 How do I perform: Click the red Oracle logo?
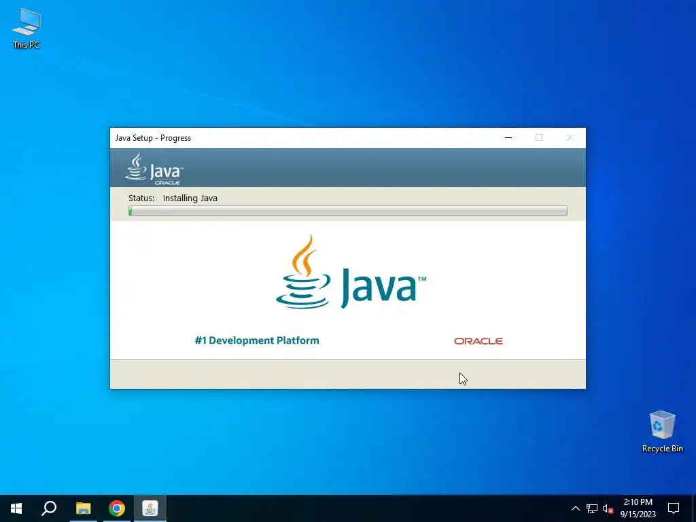pyautogui.click(x=478, y=341)
